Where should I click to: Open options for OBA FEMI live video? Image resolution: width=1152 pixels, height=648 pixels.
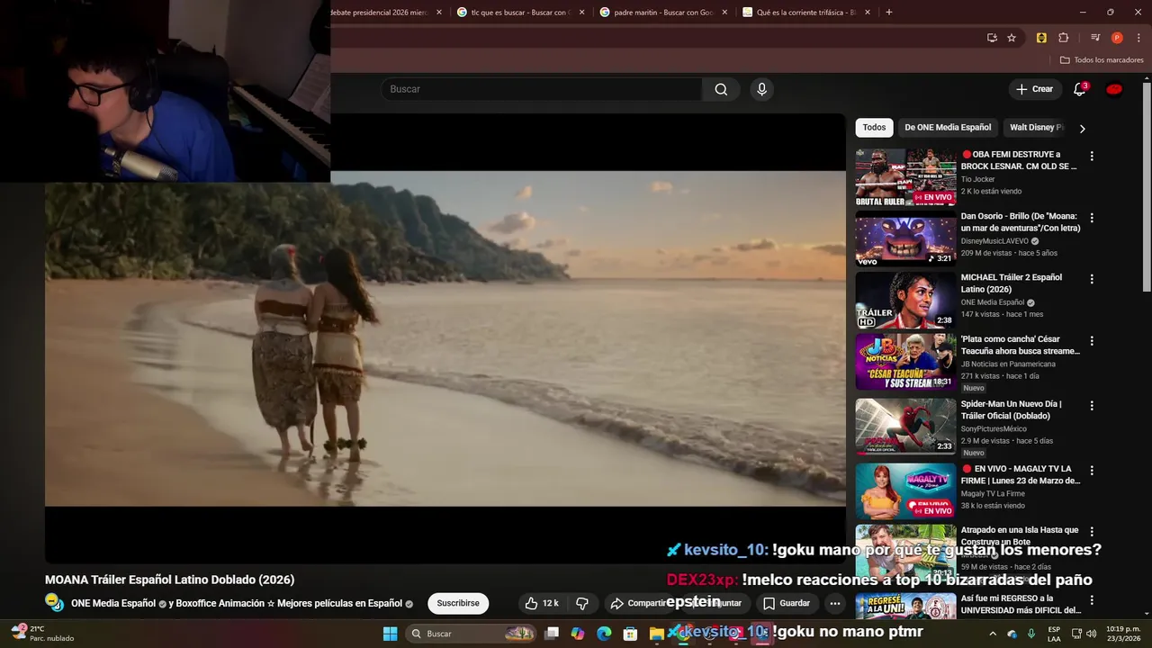[x=1092, y=157]
